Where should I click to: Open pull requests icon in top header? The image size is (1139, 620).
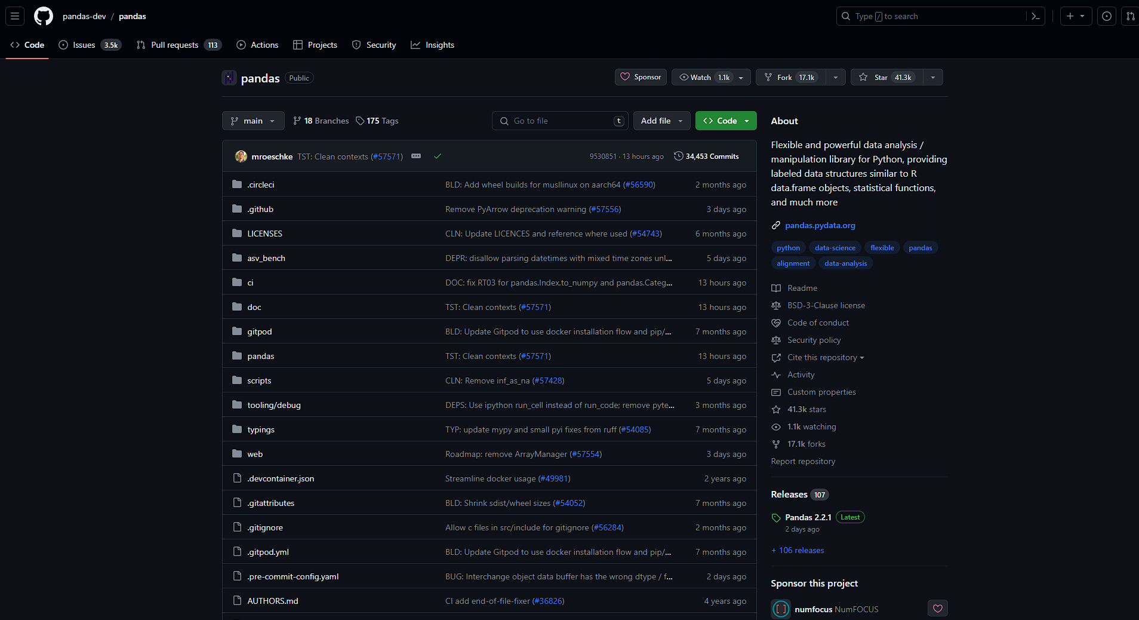point(1130,16)
